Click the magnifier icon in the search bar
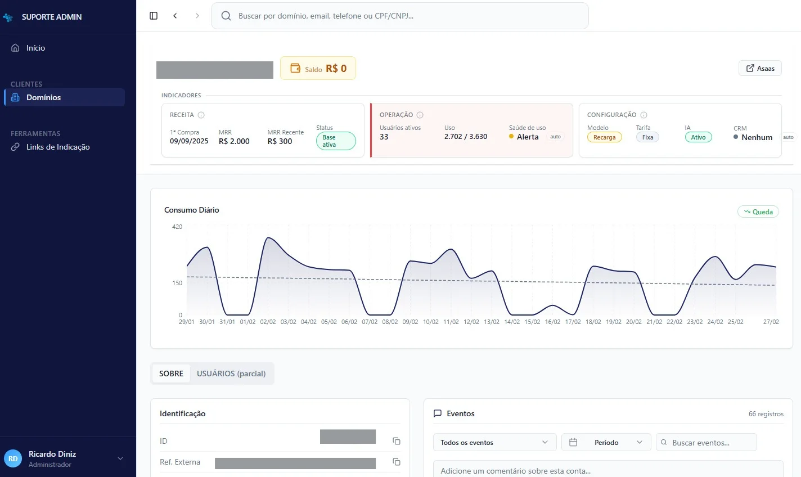 pyautogui.click(x=226, y=16)
